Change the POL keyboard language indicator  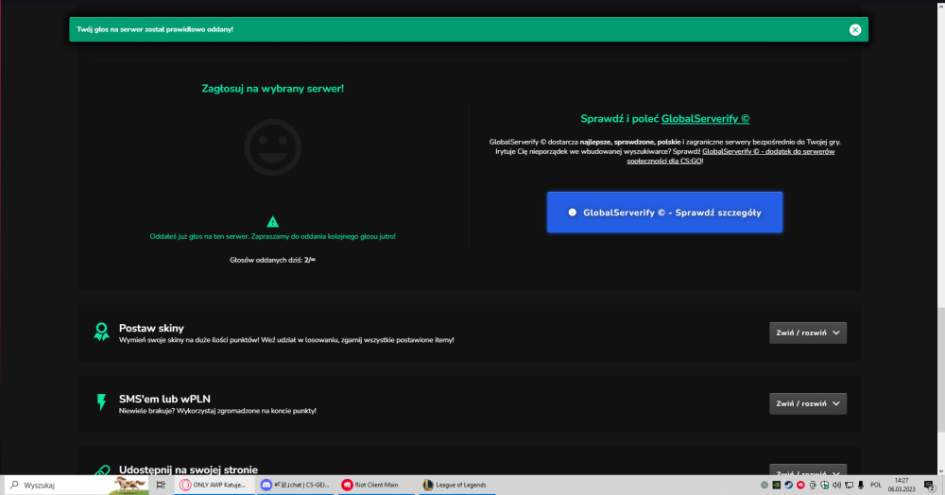tap(876, 485)
